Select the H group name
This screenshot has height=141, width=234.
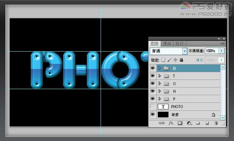tap(174, 91)
